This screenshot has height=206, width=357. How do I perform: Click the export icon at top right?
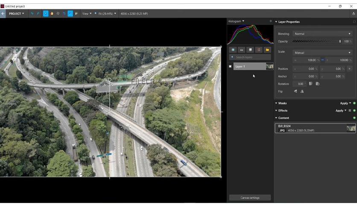[354, 14]
